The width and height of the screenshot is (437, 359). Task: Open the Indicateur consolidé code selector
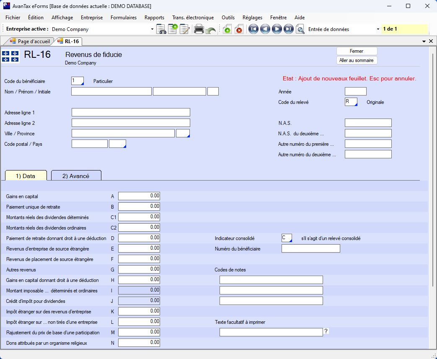[x=287, y=238]
